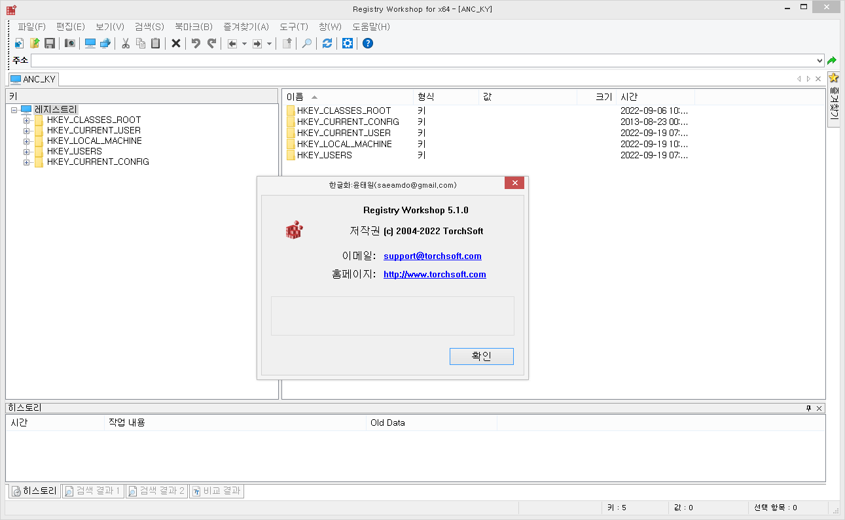Open the back button history dropdown arrow
The height and width of the screenshot is (520, 845).
(x=244, y=44)
